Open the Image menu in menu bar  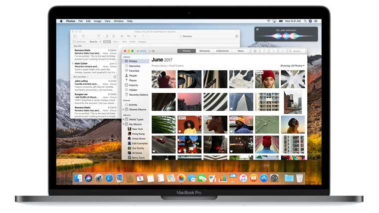97,21
